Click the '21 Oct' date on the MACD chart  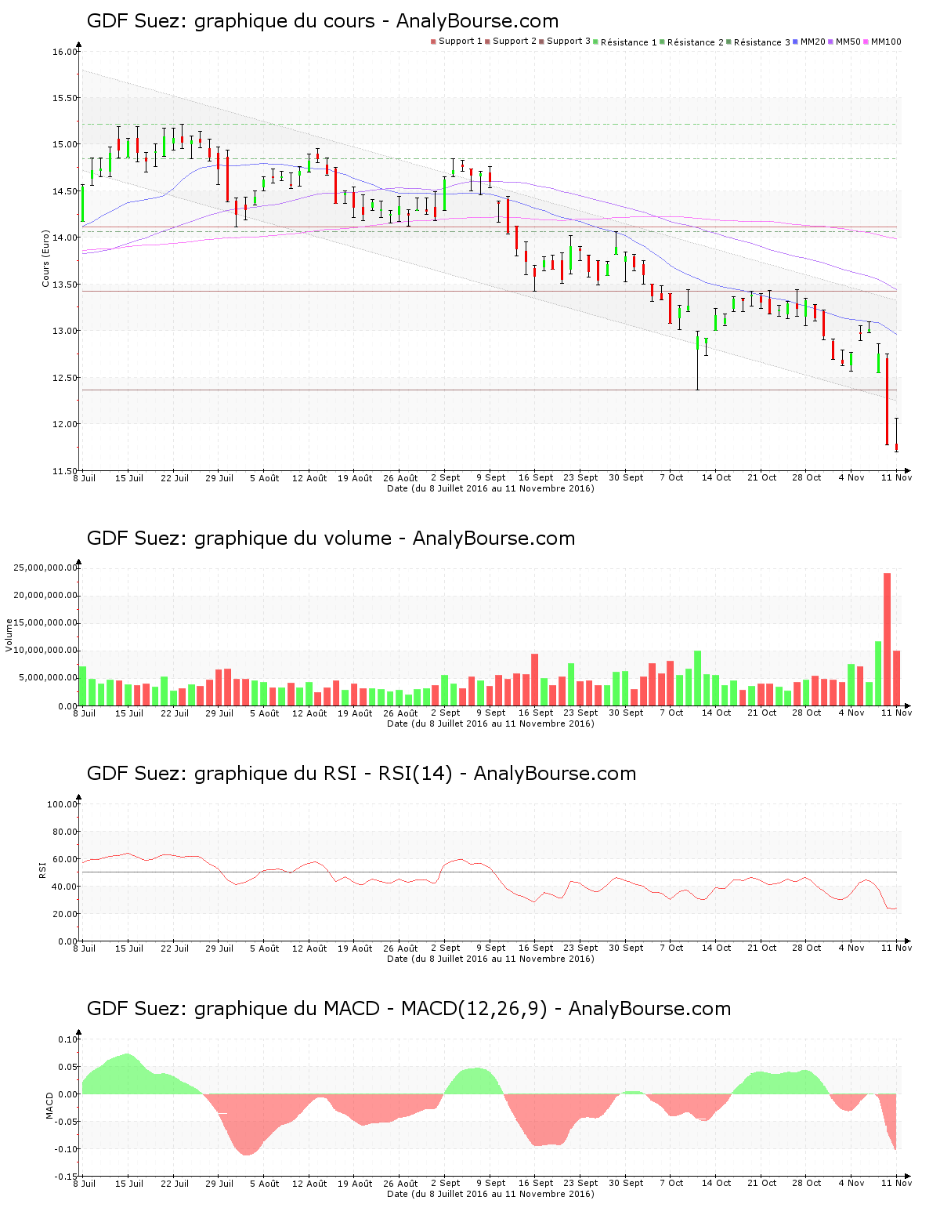tap(761, 1183)
